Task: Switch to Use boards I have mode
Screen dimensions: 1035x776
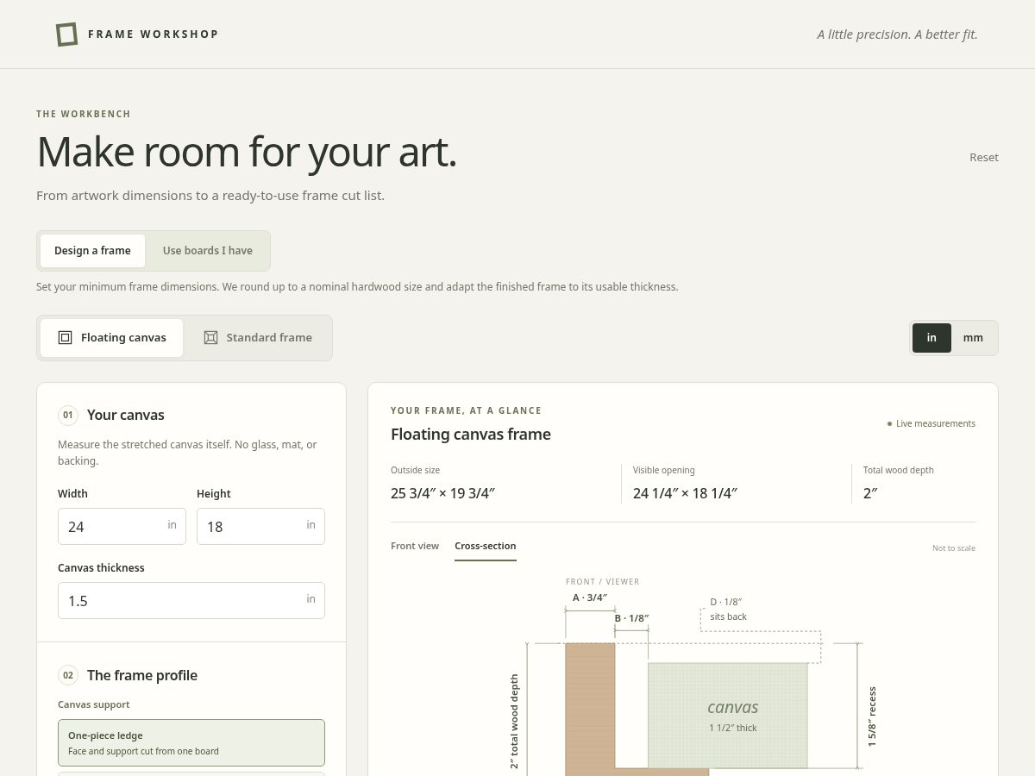Action: pos(208,251)
